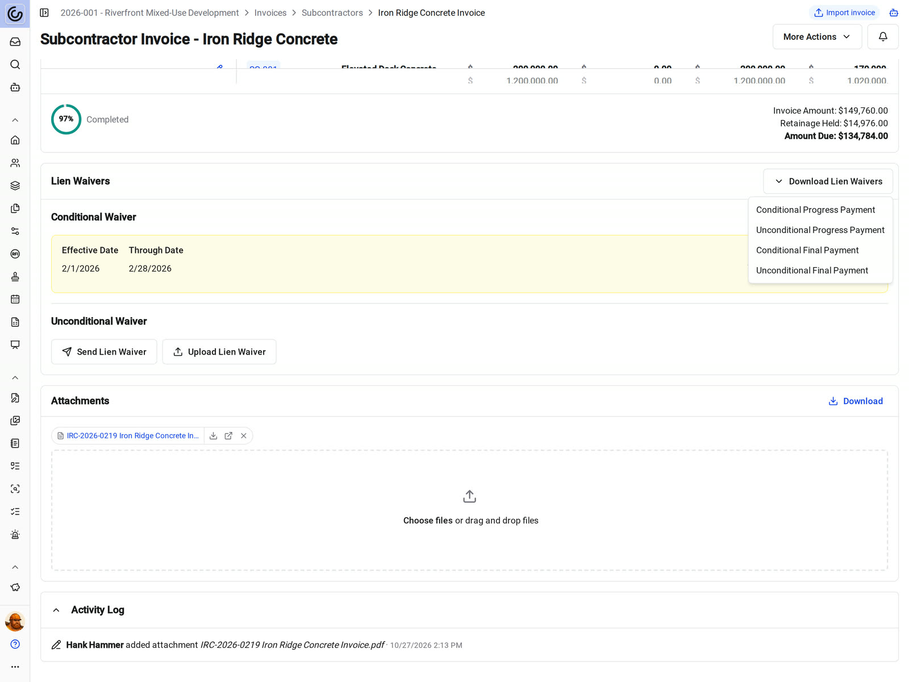Open search from the sidebar magnifier icon
The height and width of the screenshot is (682, 909).
(x=15, y=65)
